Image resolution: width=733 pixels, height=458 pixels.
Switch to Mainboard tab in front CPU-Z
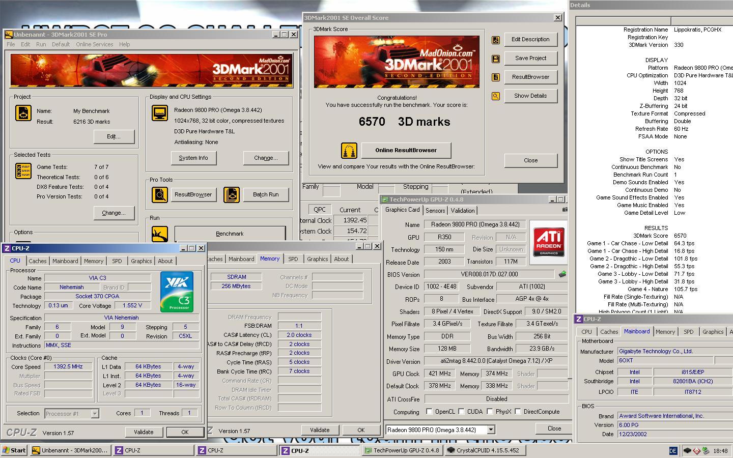tap(65, 261)
